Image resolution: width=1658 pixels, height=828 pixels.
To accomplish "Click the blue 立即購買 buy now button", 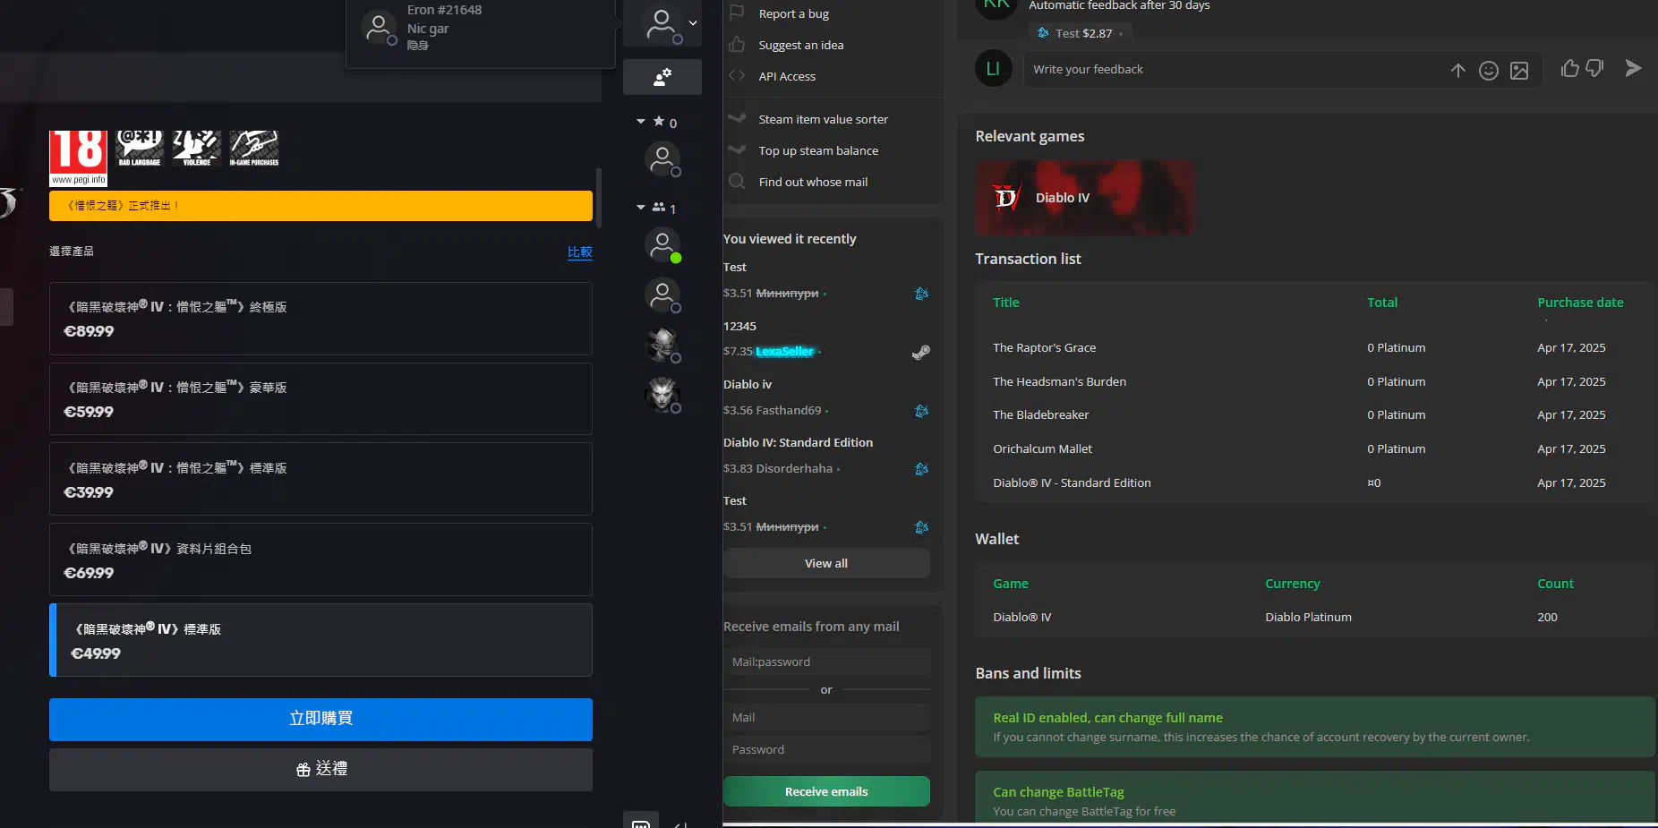I will [x=320, y=720].
